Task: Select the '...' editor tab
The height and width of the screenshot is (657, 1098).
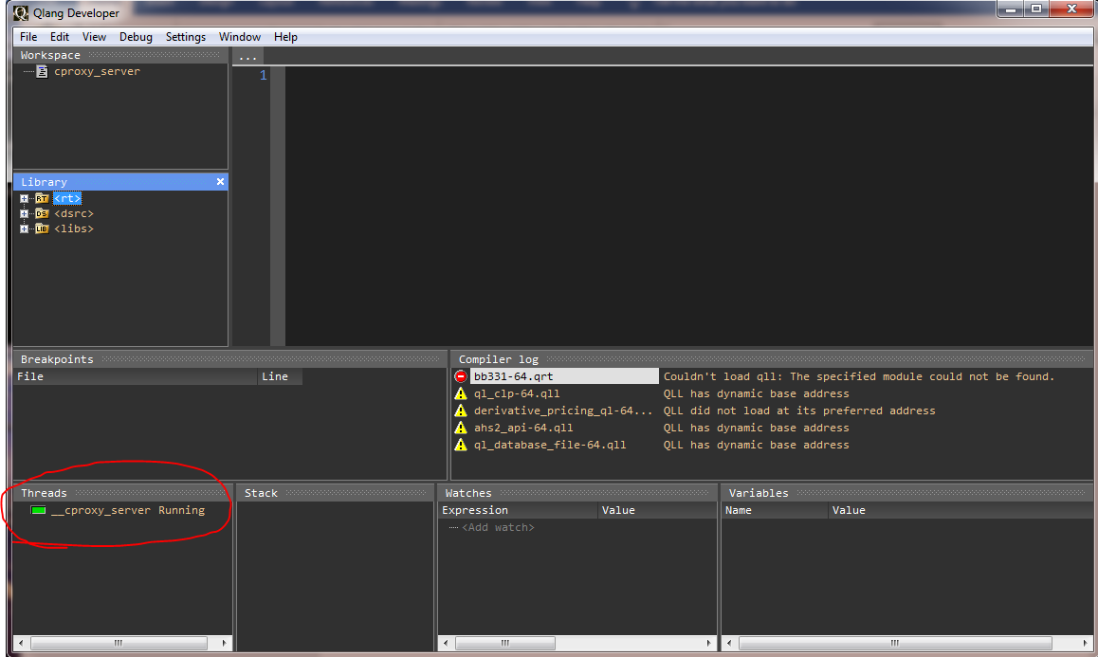Action: [x=247, y=57]
